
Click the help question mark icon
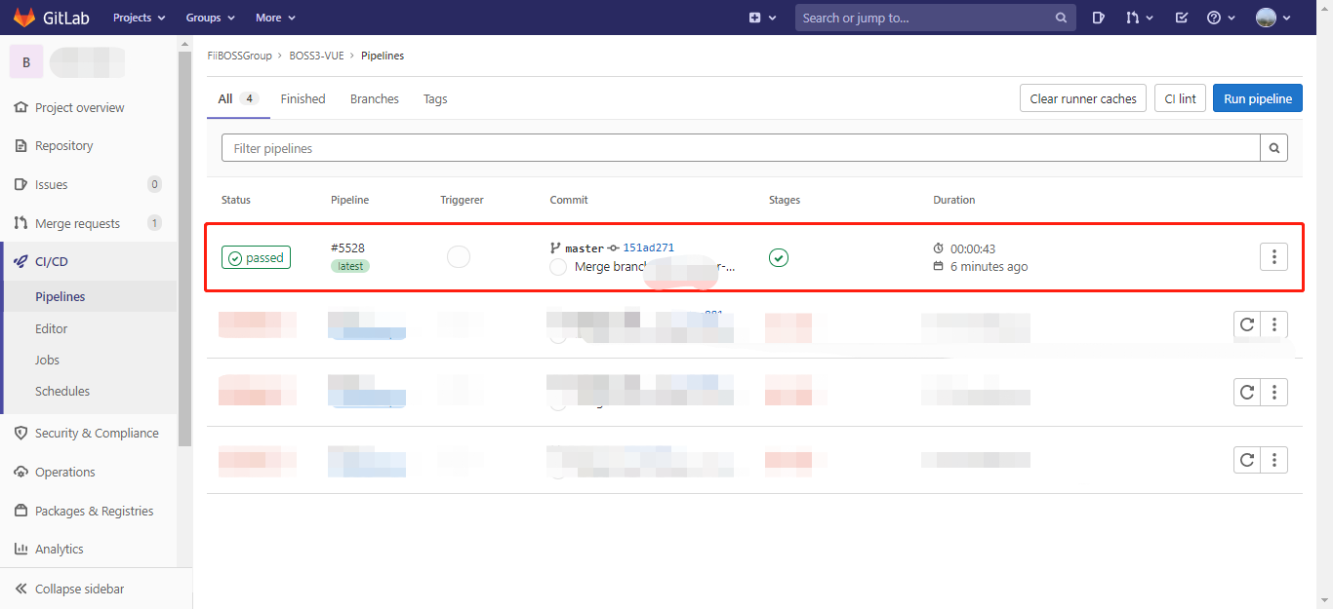click(1215, 17)
